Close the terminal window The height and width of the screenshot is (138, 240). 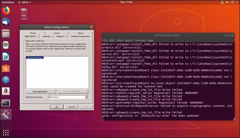(232, 35)
